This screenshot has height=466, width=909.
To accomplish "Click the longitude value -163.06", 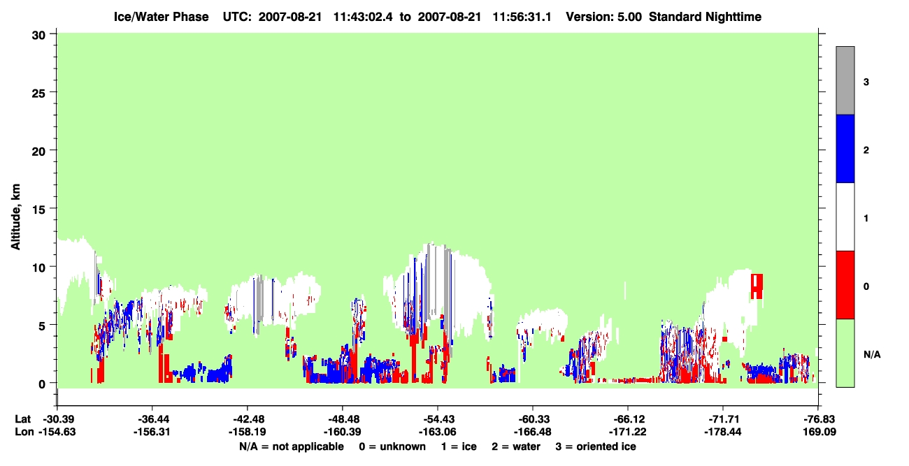I will 437,432.
